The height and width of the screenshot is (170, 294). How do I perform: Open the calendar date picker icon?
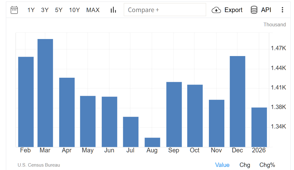[x=14, y=10]
